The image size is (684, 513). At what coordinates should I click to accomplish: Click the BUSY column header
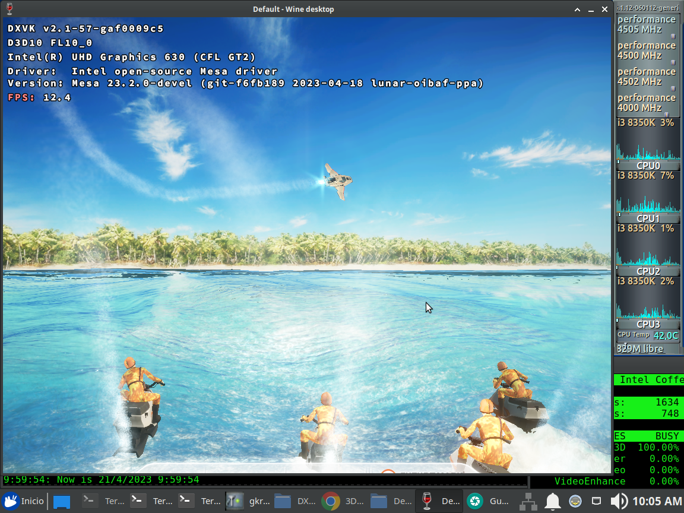click(667, 436)
